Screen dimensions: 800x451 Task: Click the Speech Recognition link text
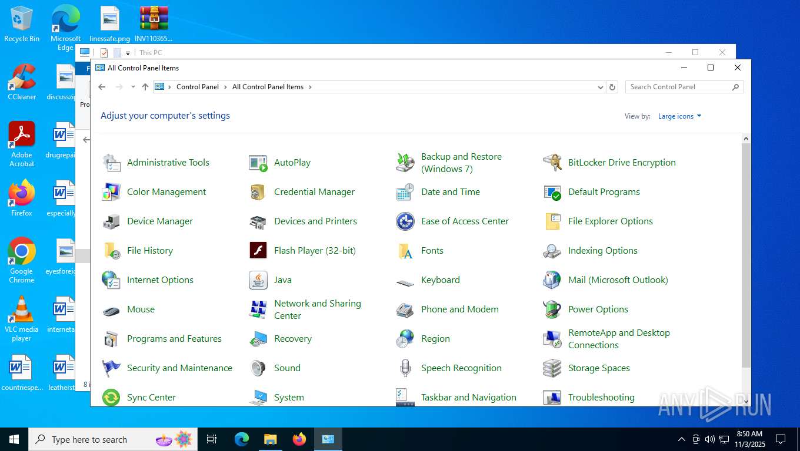461,368
